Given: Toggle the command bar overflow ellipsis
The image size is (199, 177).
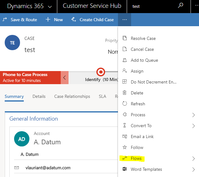Looking at the screenshot, I should [125, 20].
